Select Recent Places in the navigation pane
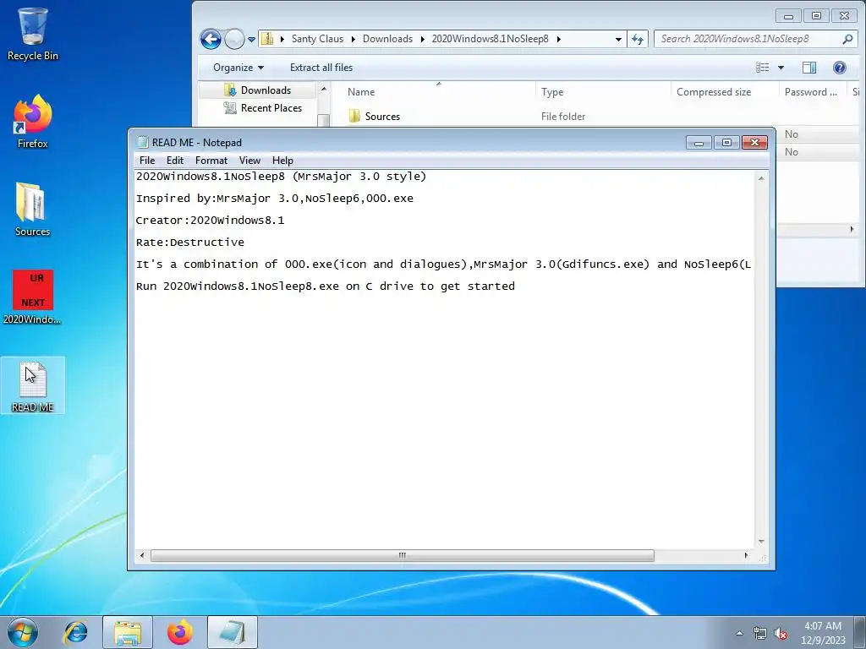The image size is (866, 649). pos(263,108)
